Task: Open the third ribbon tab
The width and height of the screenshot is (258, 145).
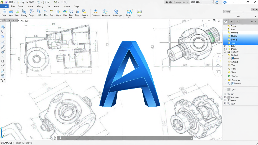Action: [x=21, y=6]
